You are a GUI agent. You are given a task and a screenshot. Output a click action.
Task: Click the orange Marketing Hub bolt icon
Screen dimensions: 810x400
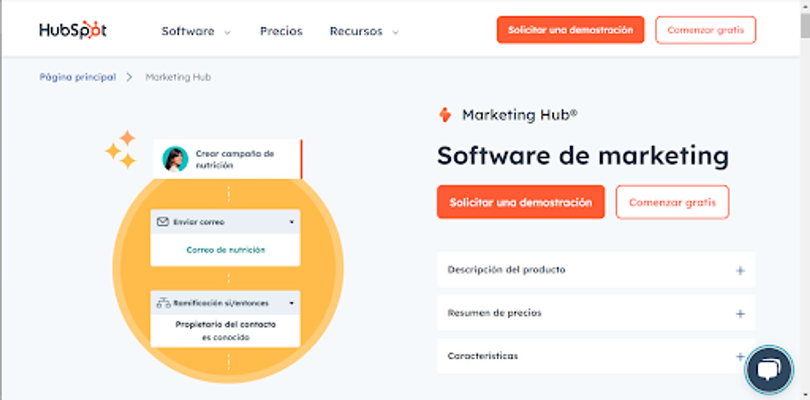click(x=445, y=115)
